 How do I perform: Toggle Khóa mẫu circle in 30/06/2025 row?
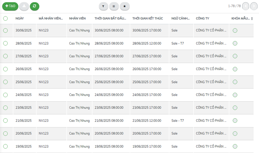pos(235,30)
